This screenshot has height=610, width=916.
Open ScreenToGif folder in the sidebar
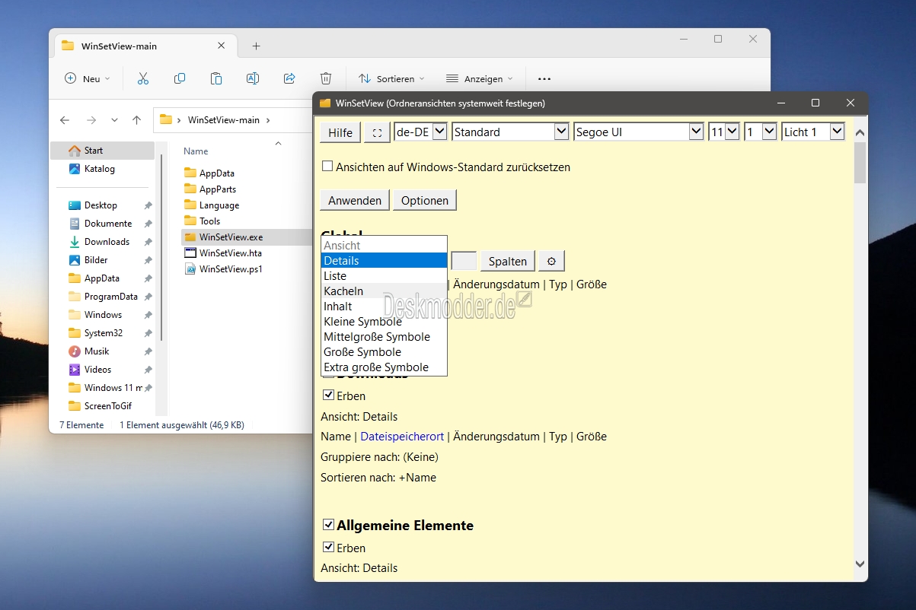click(102, 406)
